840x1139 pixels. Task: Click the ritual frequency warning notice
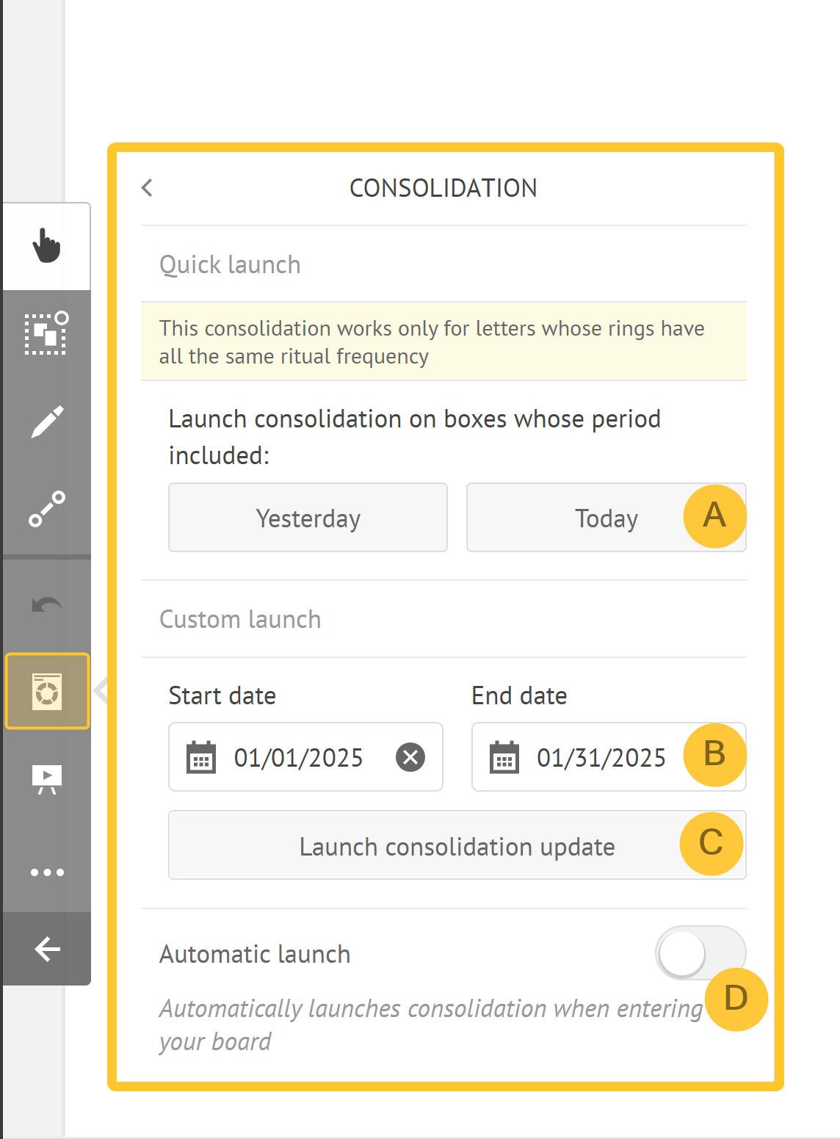click(x=443, y=341)
